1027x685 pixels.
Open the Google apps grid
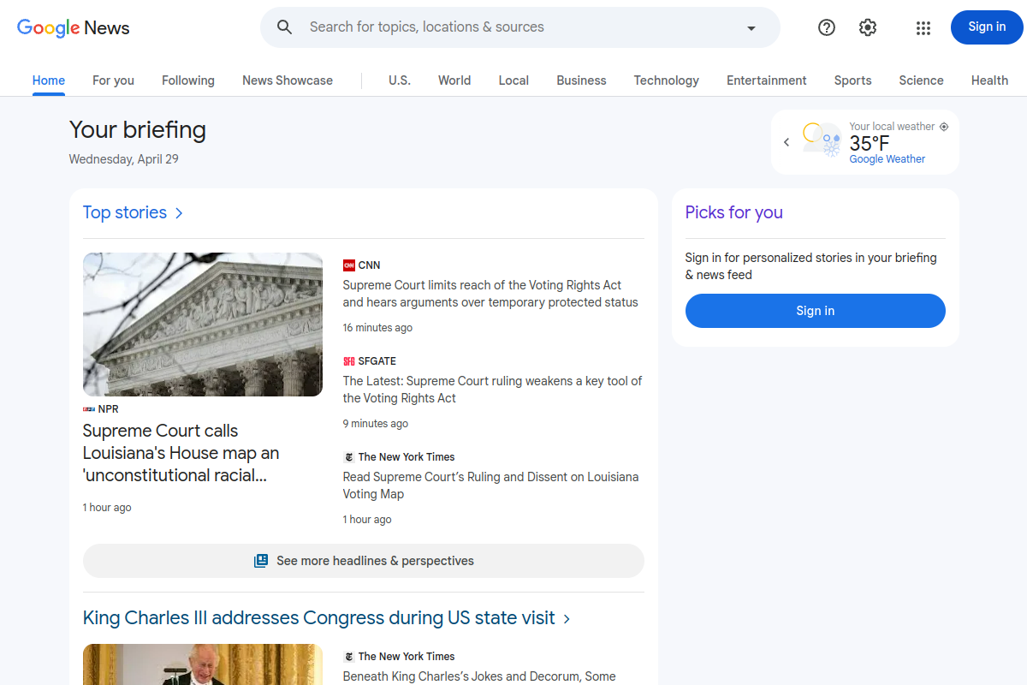point(923,27)
